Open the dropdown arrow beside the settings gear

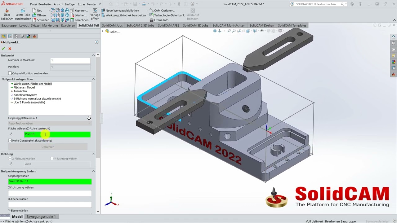[x=197, y=4]
